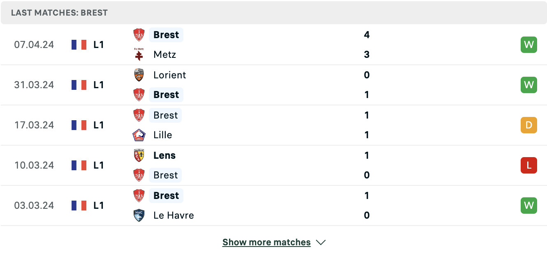This screenshot has height=265, width=547.
Task: Select the Le Havre team name
Action: (x=174, y=215)
